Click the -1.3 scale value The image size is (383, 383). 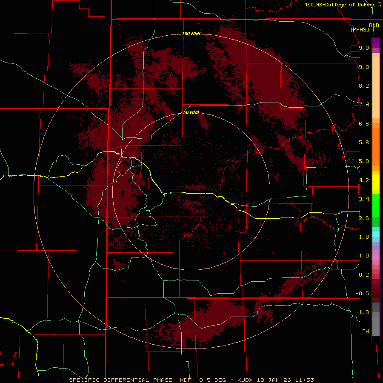click(x=362, y=312)
